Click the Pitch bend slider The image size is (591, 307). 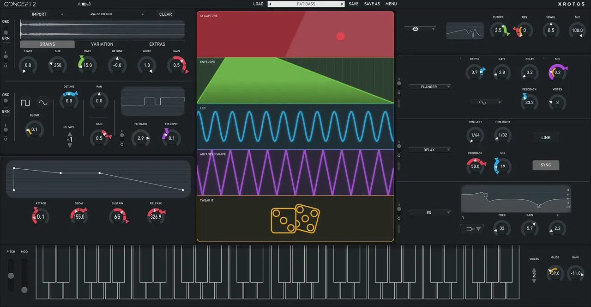point(11,276)
